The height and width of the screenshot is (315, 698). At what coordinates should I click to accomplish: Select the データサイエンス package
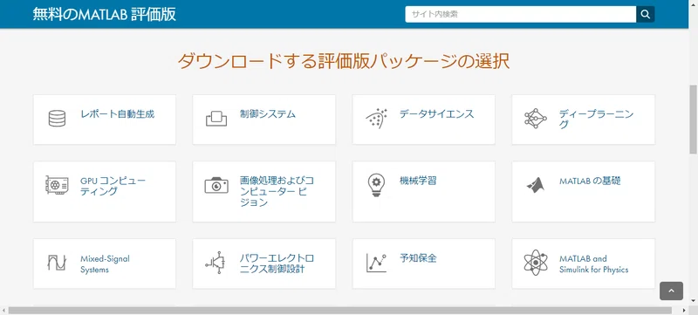tap(437, 114)
